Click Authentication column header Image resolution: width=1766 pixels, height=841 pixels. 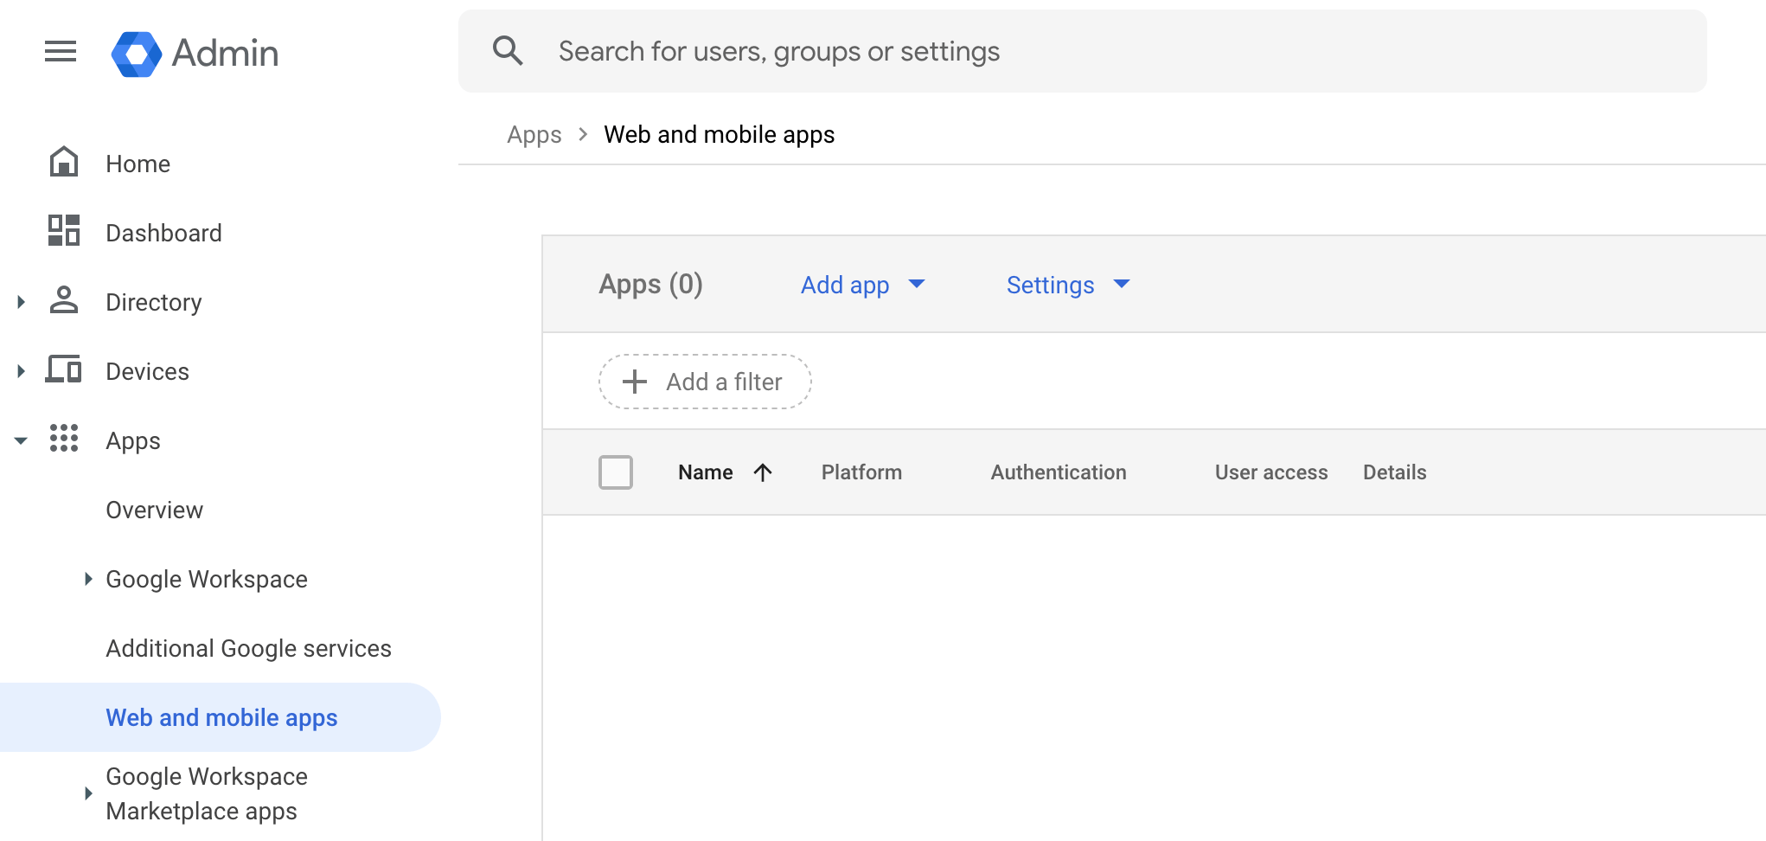click(x=1059, y=472)
